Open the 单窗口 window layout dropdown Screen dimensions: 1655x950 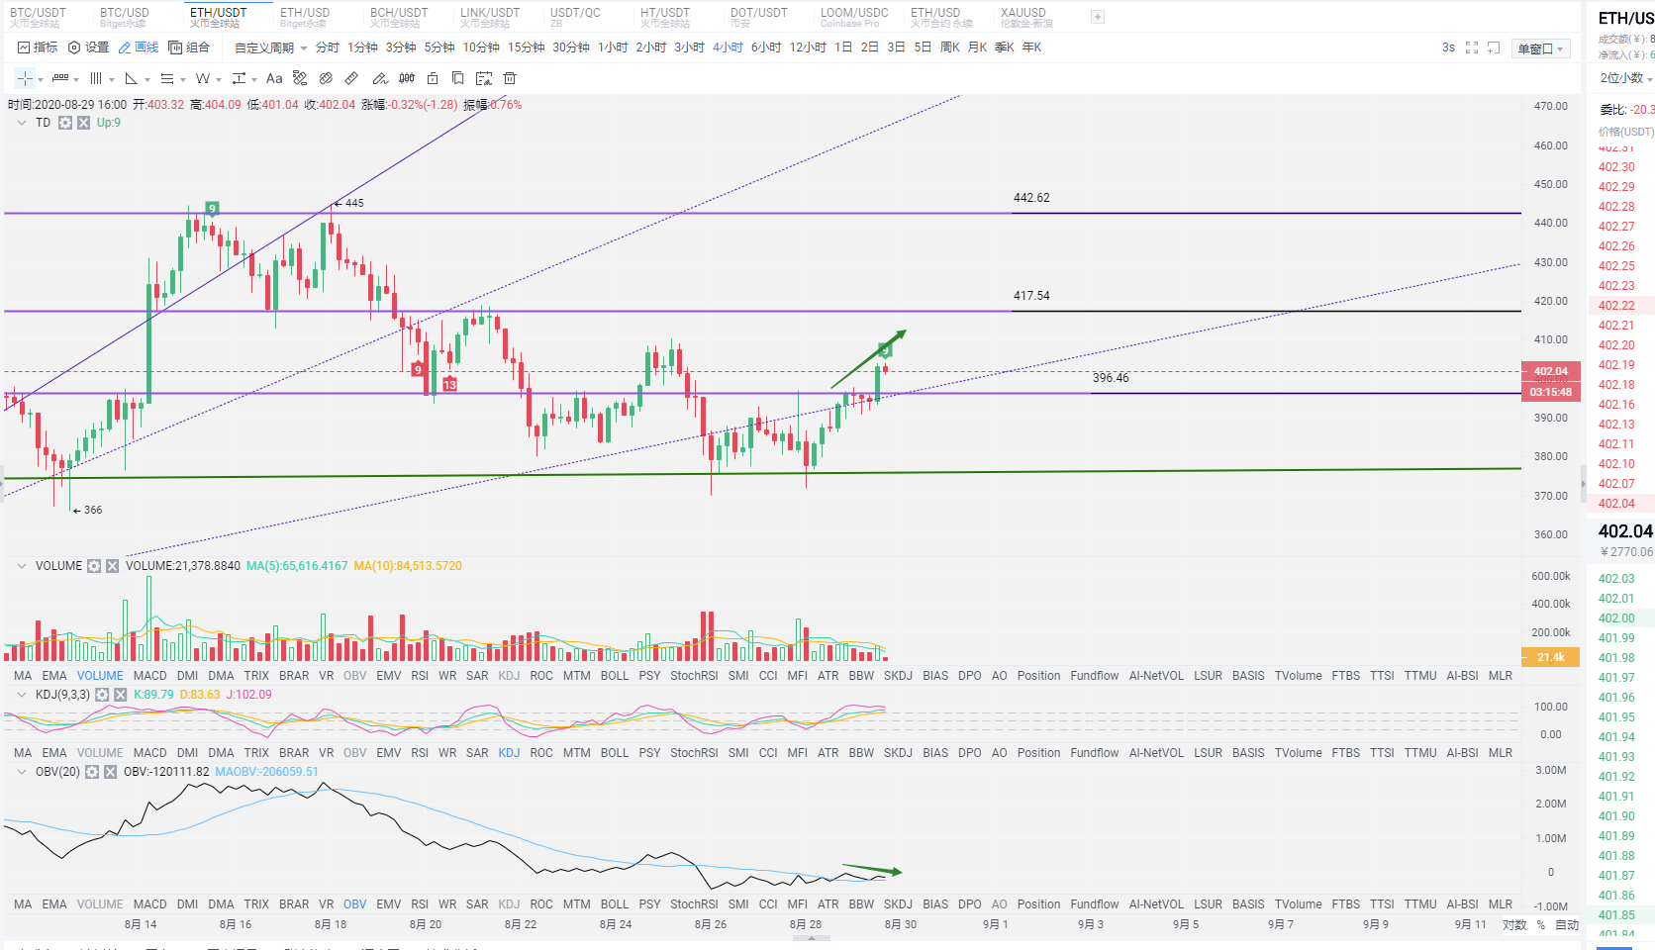pyautogui.click(x=1540, y=48)
